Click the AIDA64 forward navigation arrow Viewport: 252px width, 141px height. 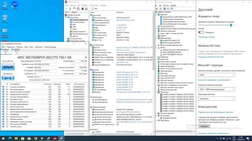pos(70,9)
